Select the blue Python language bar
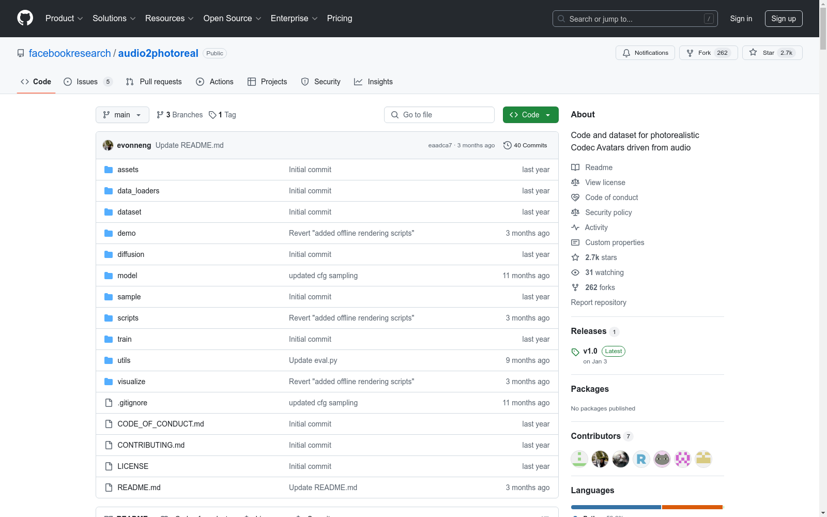 click(x=616, y=507)
